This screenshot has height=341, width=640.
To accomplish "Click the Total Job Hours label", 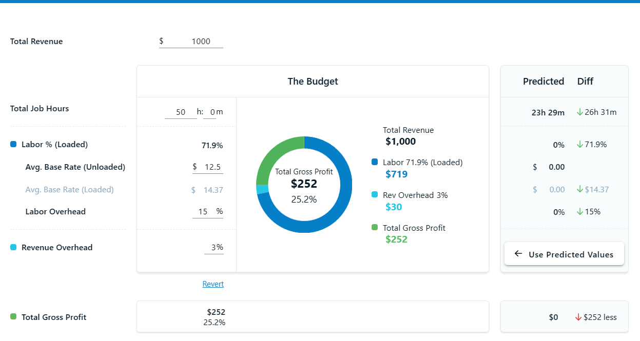I will click(40, 109).
